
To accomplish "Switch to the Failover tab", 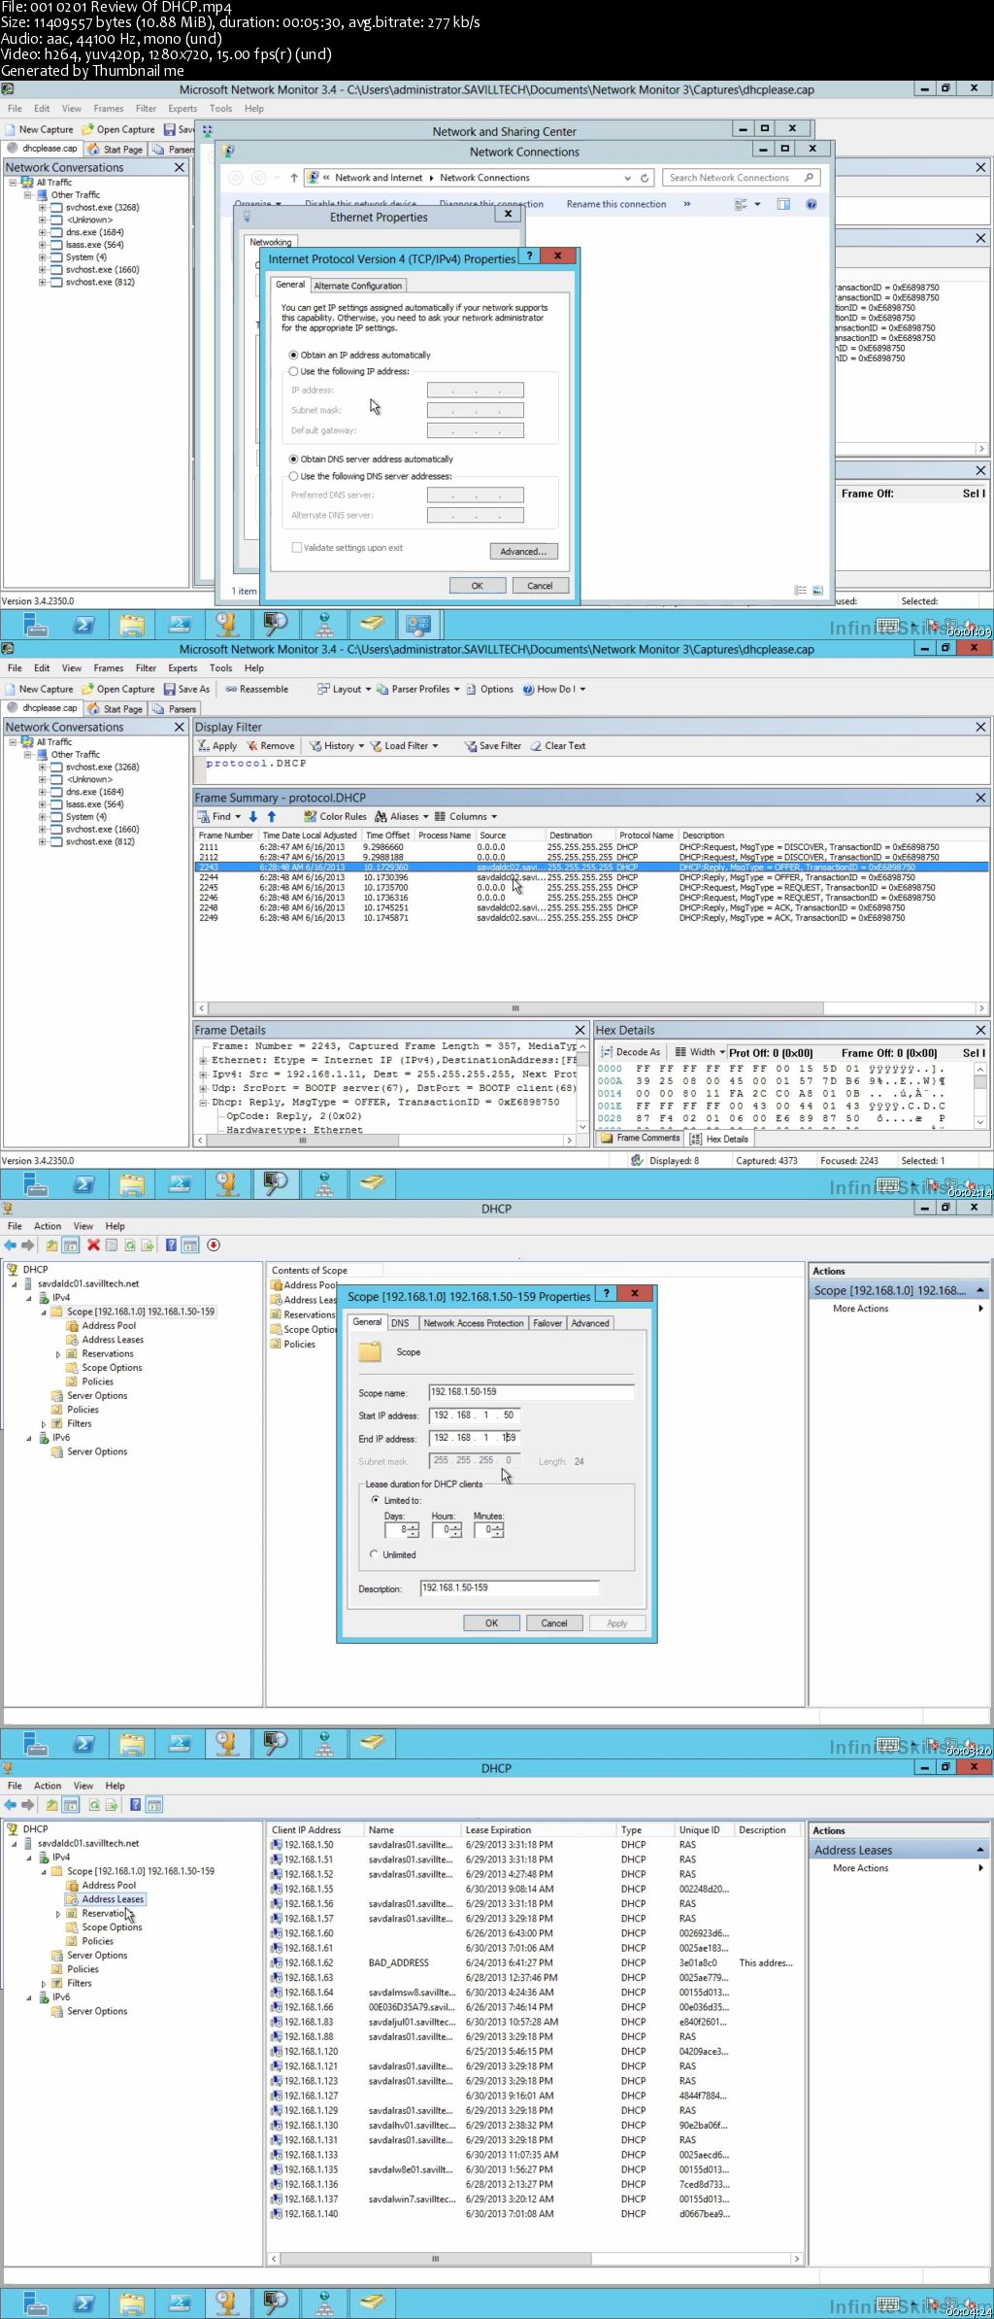I will pyautogui.click(x=547, y=1323).
